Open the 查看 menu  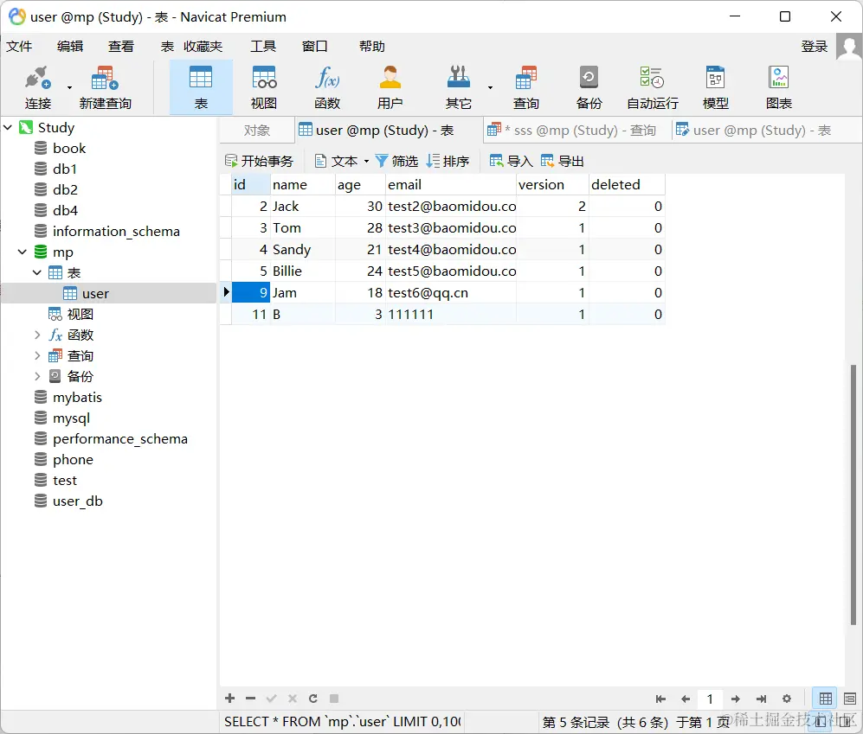click(121, 47)
